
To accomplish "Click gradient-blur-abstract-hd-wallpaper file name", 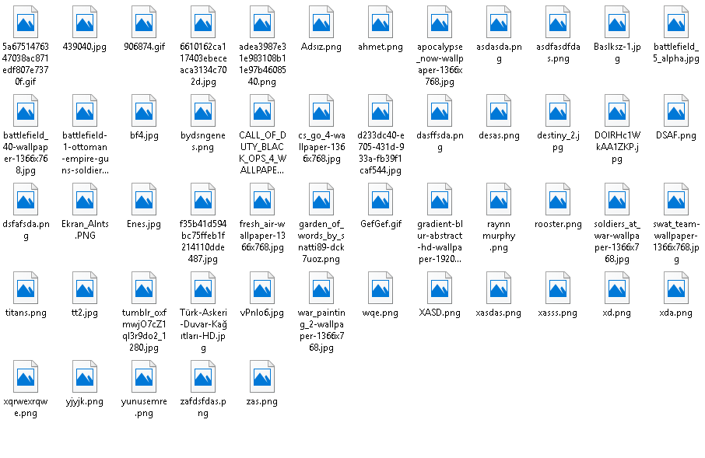I will click(440, 241).
